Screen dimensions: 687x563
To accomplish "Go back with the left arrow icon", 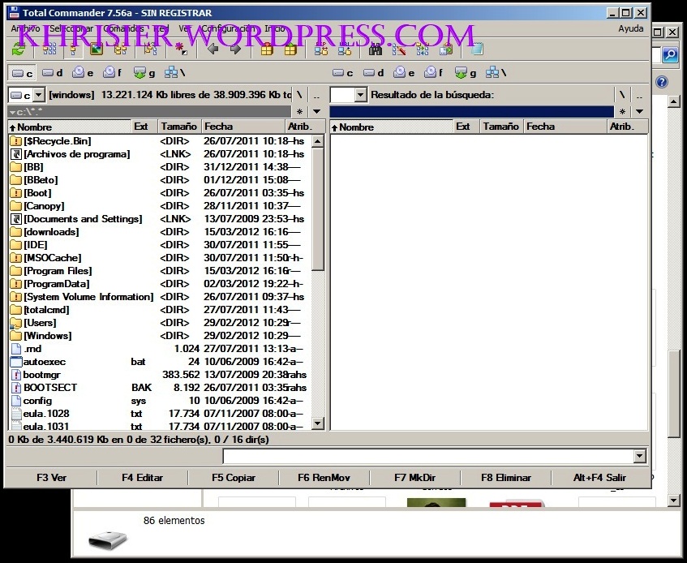I will click(x=213, y=49).
